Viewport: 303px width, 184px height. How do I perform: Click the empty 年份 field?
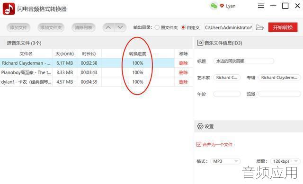click(227, 94)
